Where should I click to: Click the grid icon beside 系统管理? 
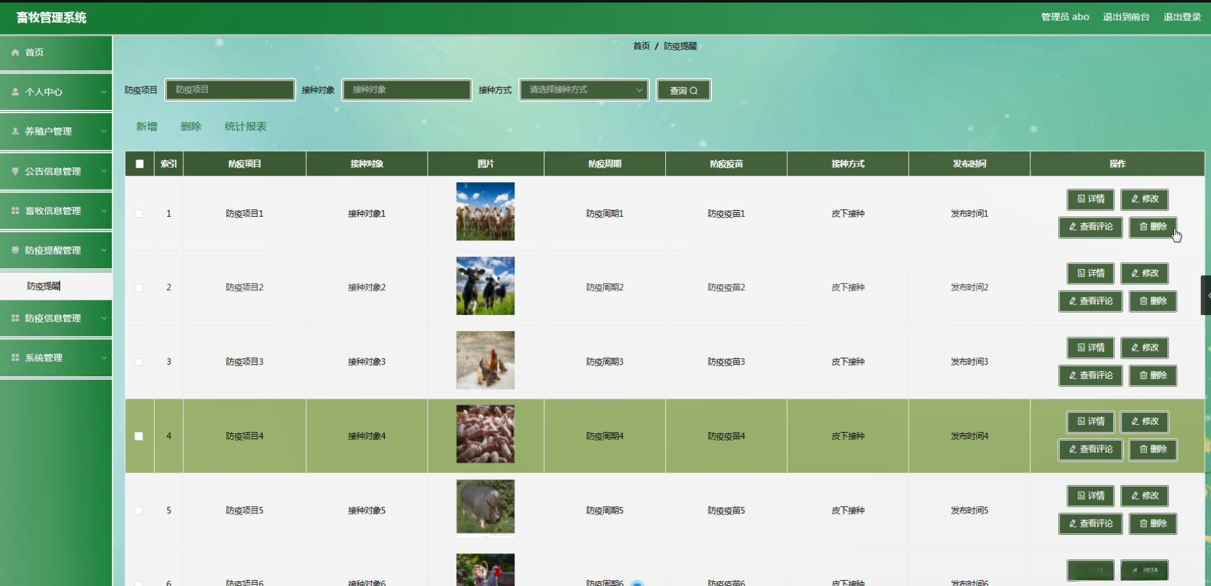pos(15,358)
